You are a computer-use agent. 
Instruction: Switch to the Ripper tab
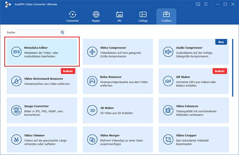(96, 16)
